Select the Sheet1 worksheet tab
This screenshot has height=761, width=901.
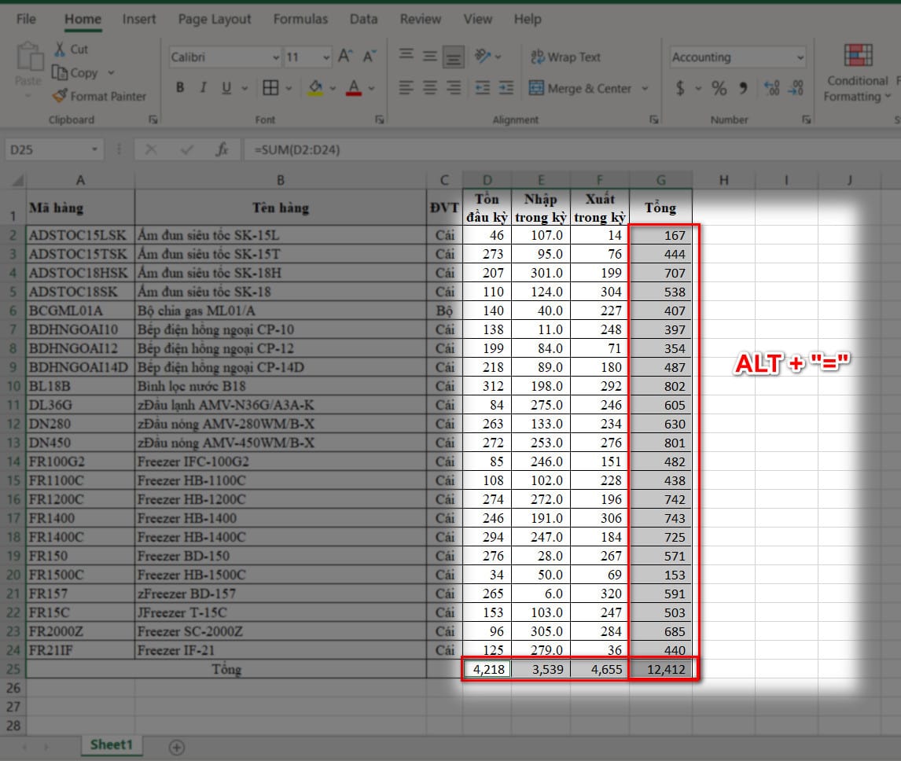tap(112, 745)
